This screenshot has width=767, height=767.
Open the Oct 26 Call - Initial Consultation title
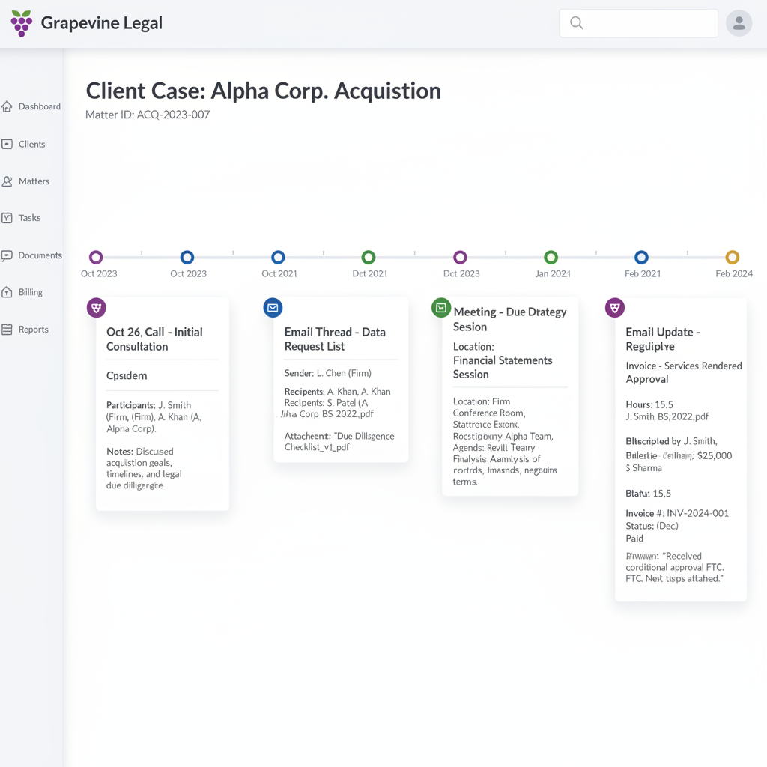[154, 339]
